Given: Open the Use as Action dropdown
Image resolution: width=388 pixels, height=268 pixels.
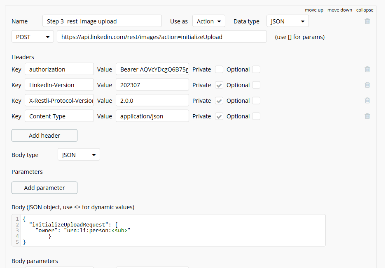Looking at the screenshot, I should pyautogui.click(x=208, y=21).
